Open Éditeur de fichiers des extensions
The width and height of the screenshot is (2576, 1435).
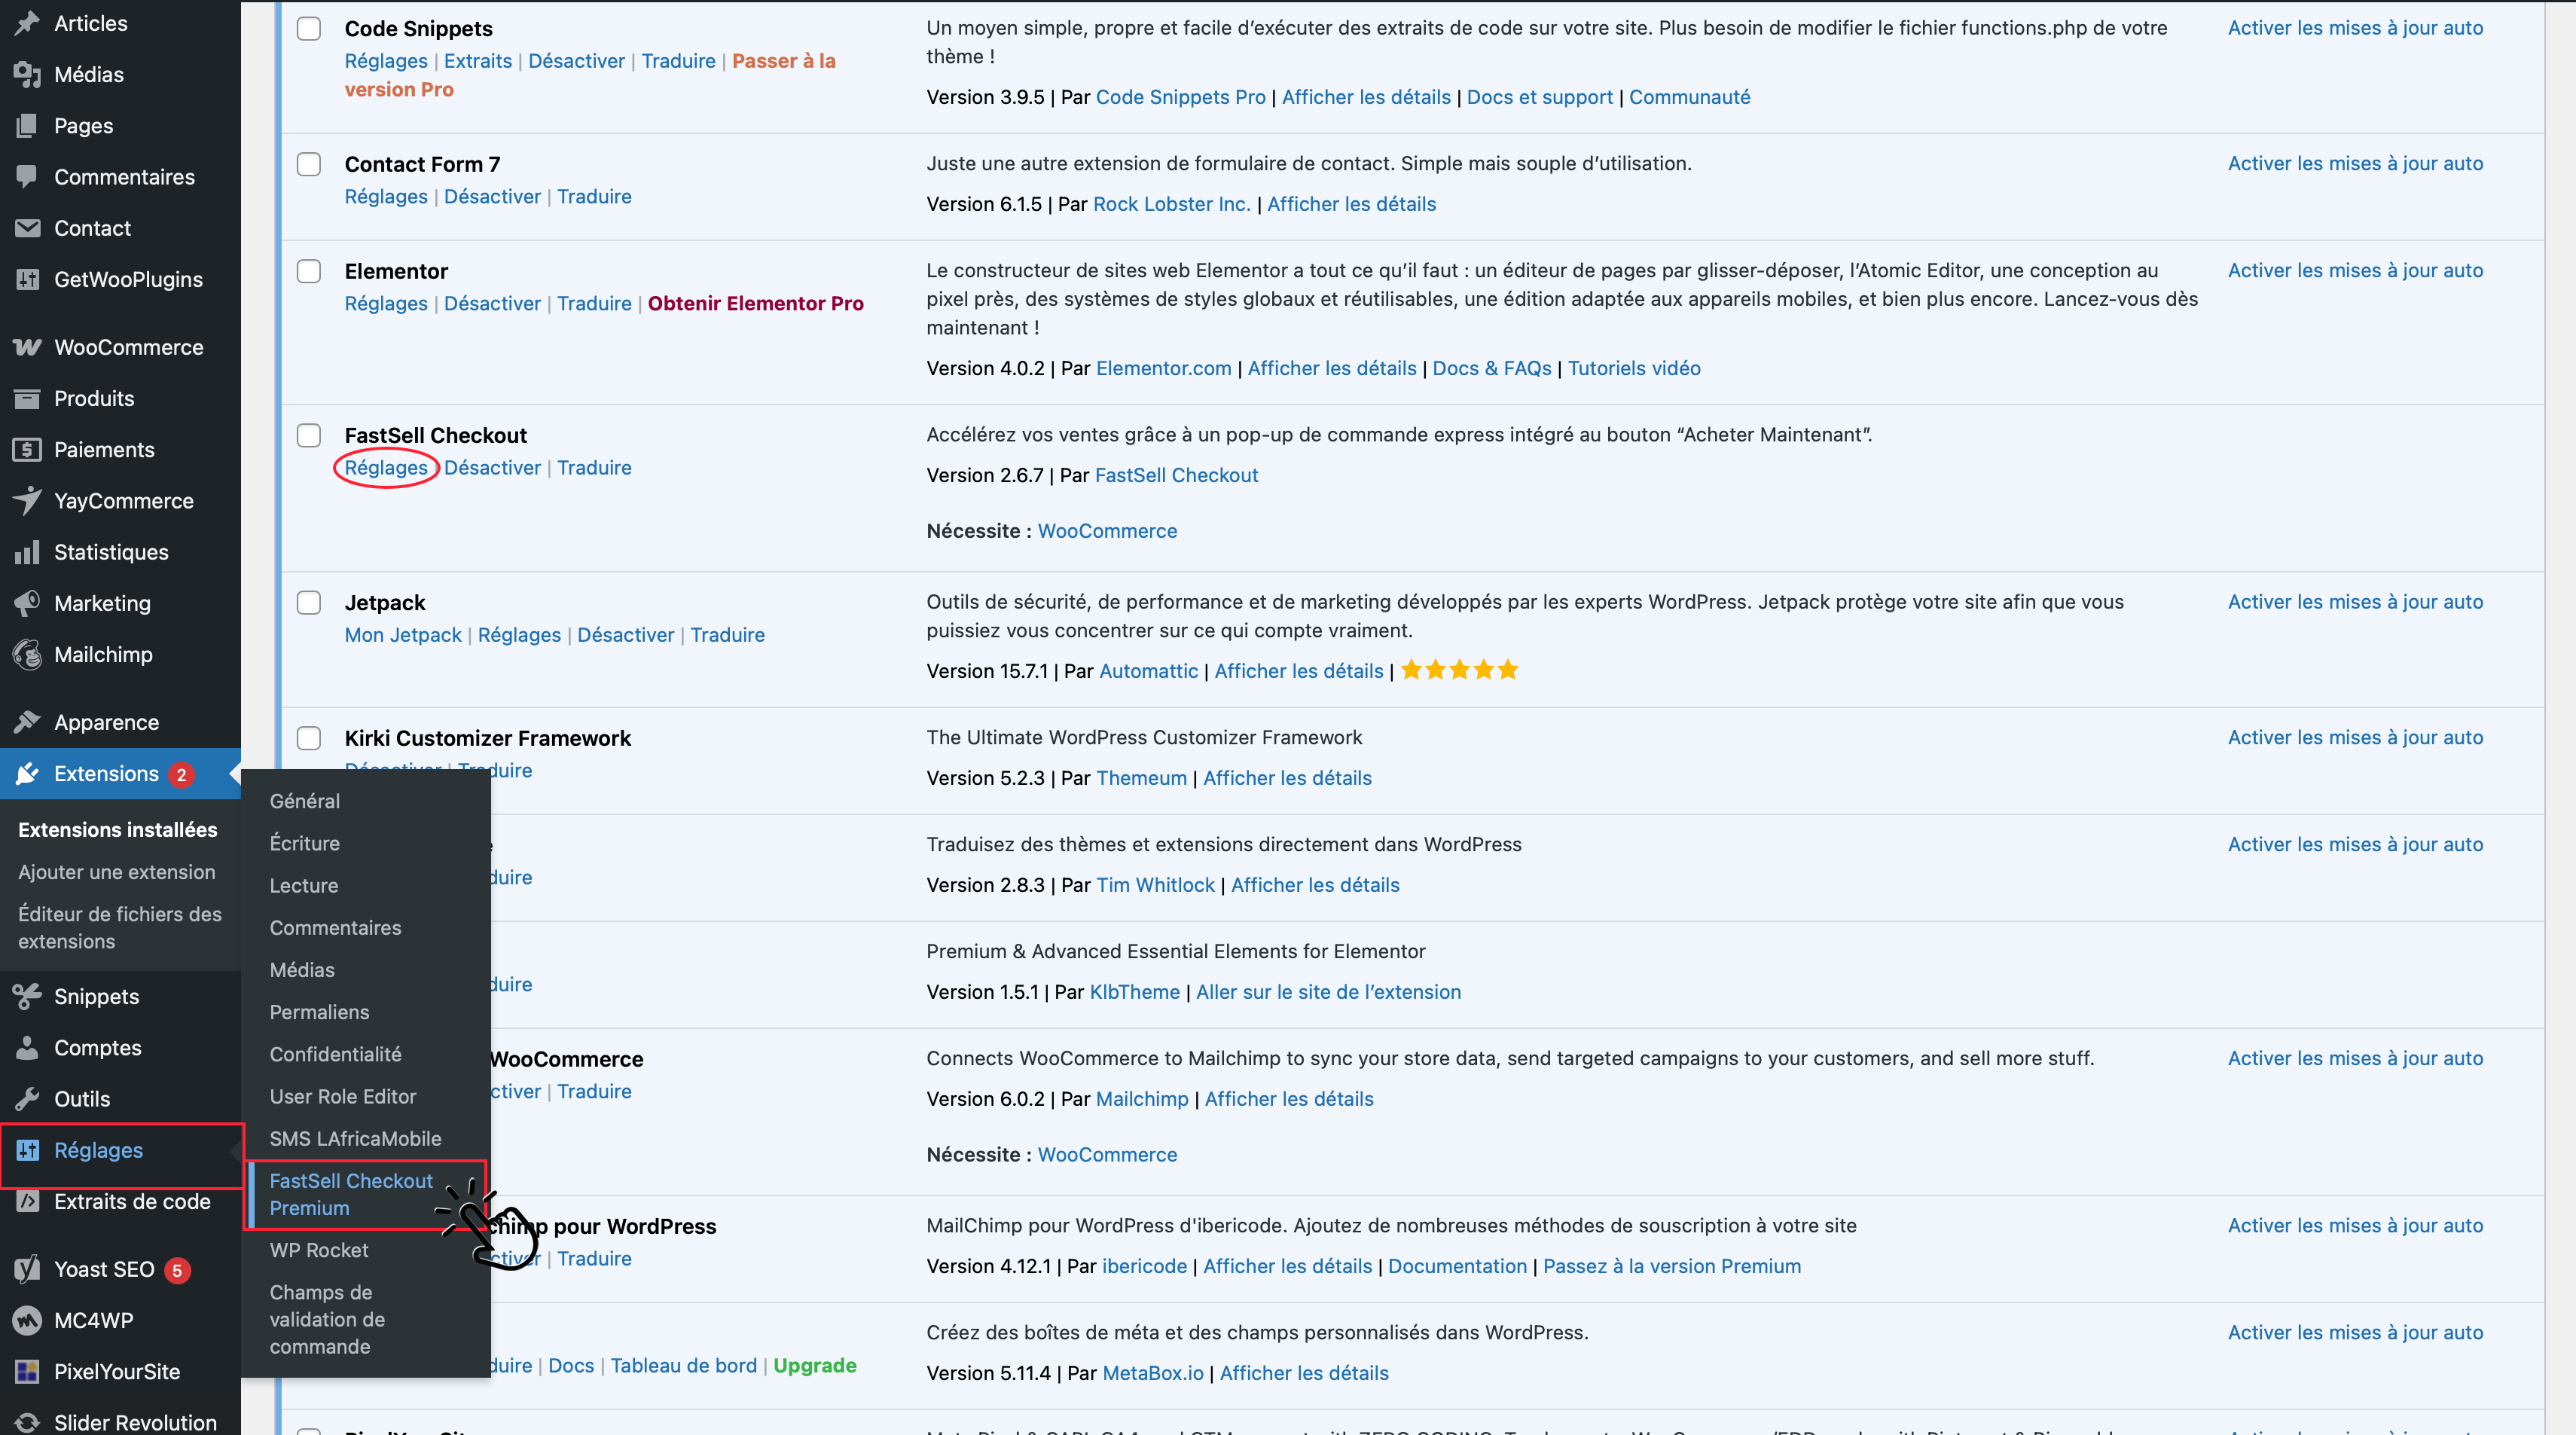tap(120, 927)
